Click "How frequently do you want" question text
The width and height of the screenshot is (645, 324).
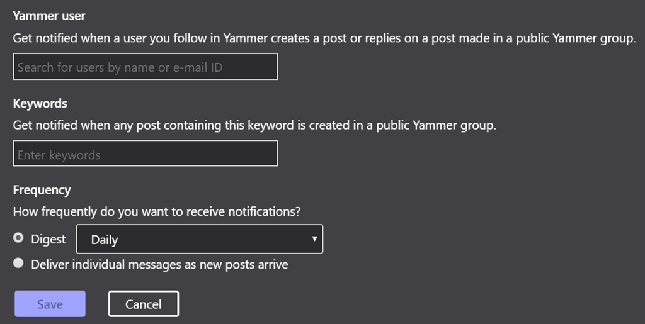156,211
